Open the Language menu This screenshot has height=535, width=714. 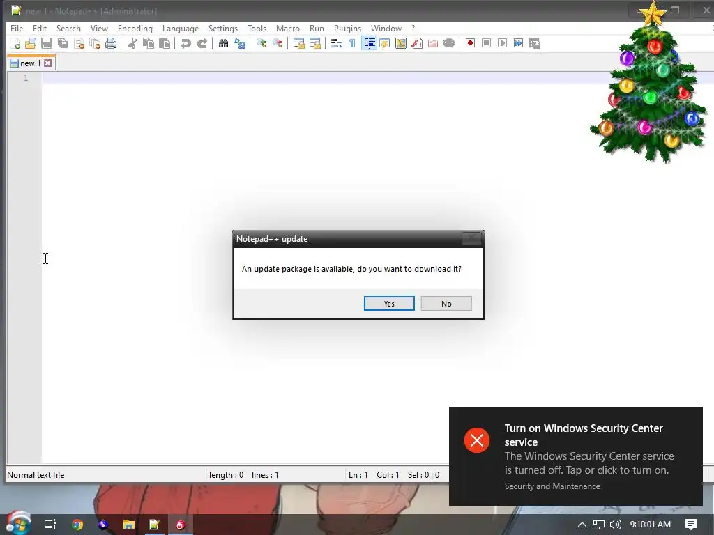(181, 28)
